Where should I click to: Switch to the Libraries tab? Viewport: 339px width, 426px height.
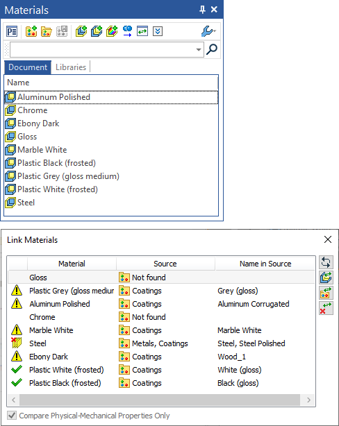pyautogui.click(x=71, y=67)
